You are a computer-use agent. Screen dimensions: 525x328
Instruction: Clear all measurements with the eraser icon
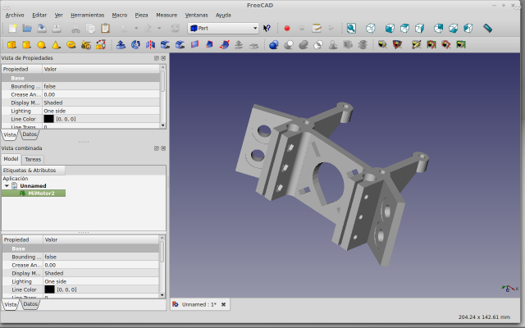(x=417, y=44)
